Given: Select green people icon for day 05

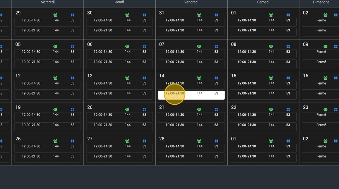Looking at the screenshot, I should [x=55, y=46].
